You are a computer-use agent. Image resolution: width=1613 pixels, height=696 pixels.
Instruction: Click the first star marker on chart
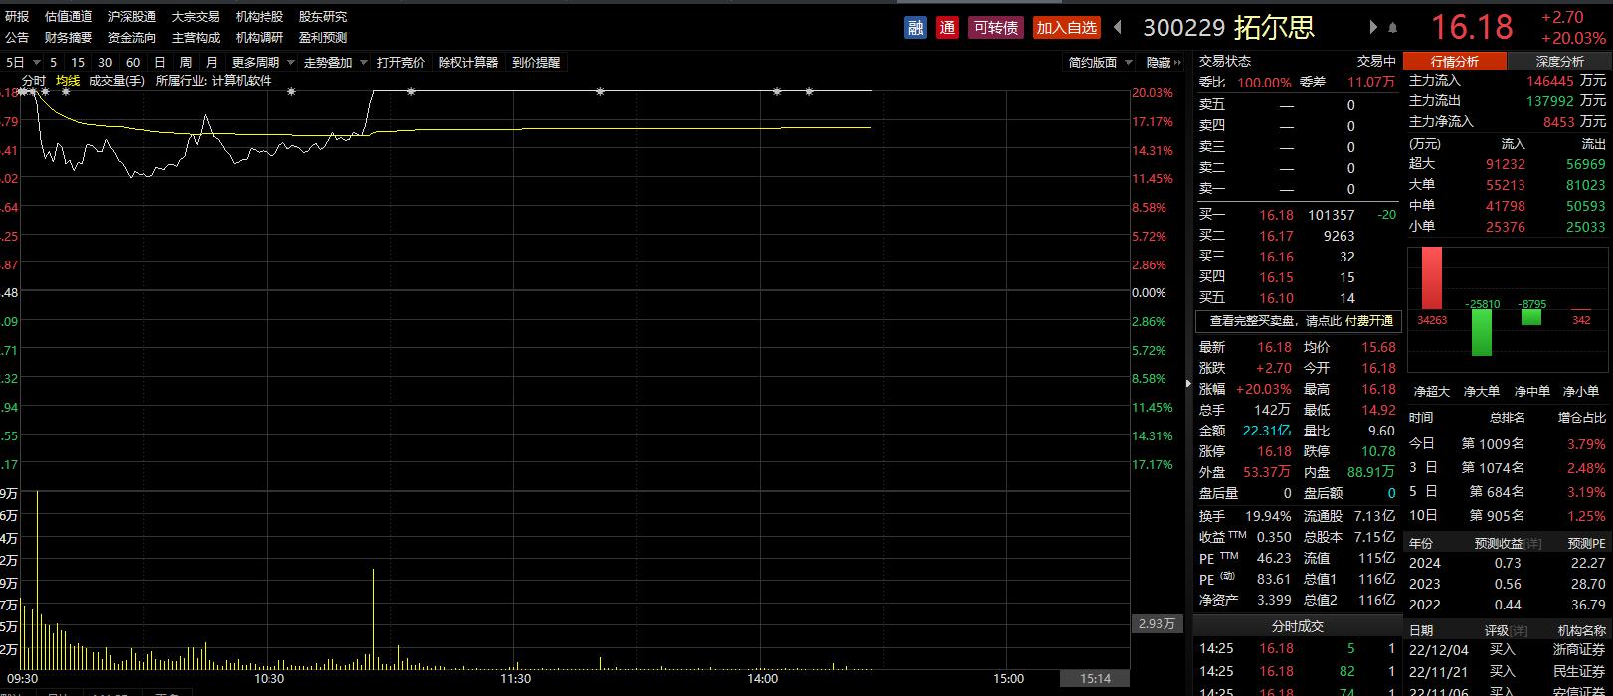click(x=23, y=91)
